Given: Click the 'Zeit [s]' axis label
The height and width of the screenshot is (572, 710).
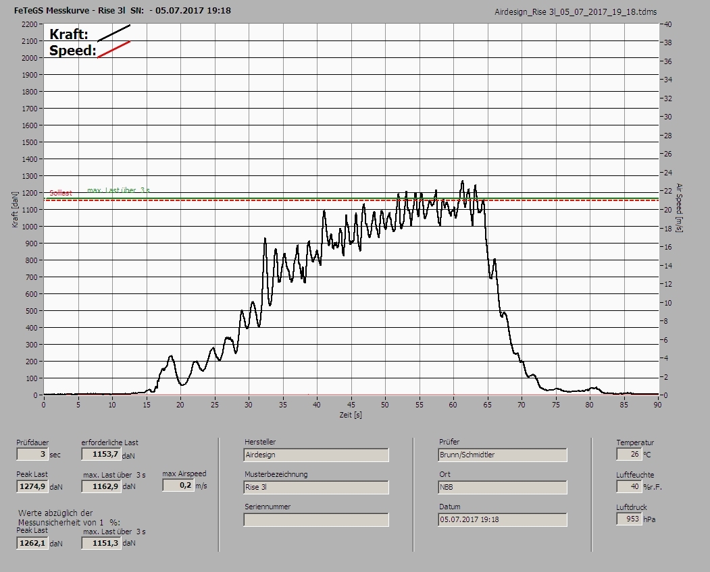Looking at the screenshot, I should (x=351, y=415).
